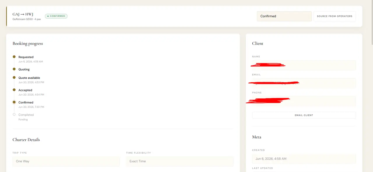The image size is (373, 172).
Task: Click the "Meta" section heading
Action: click(257, 137)
